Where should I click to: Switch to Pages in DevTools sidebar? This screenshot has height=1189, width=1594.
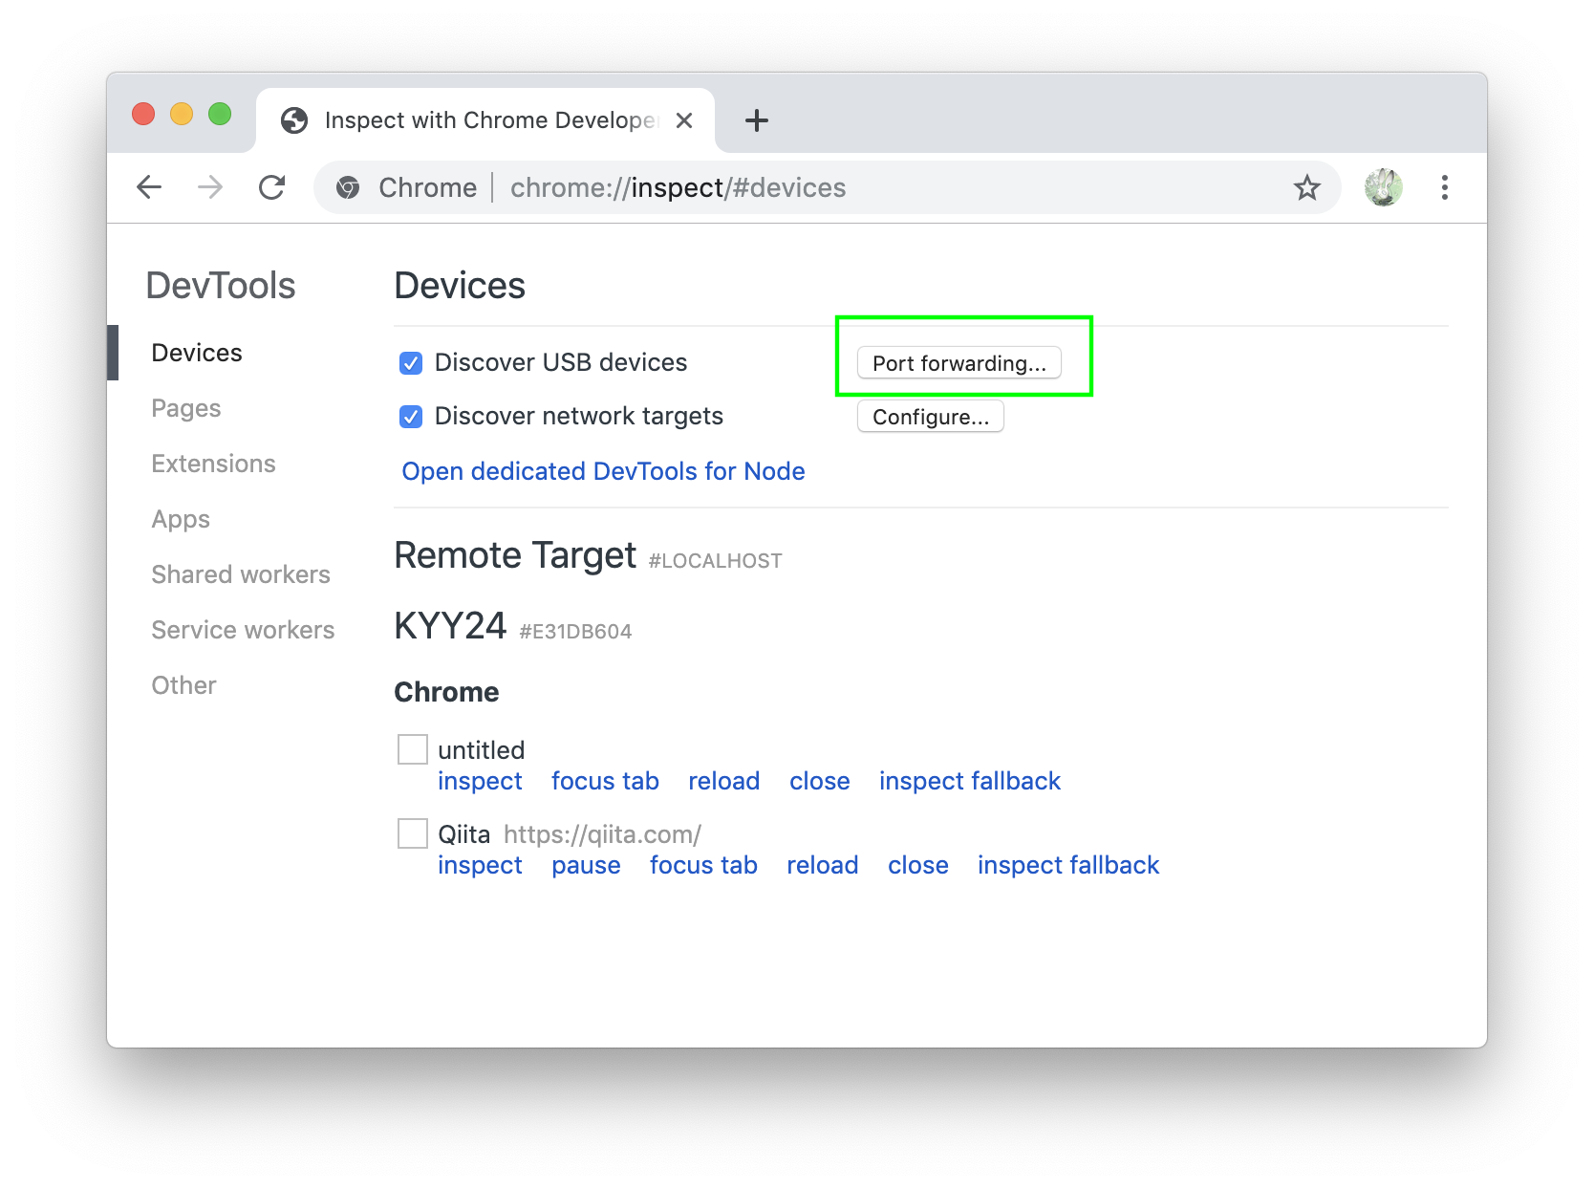point(186,408)
